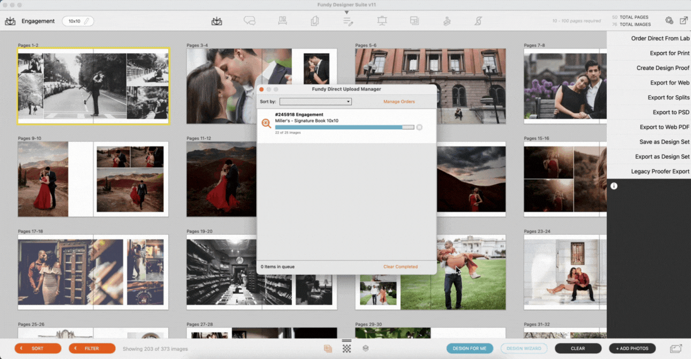Expand the orange SORT button
Image resolution: width=691 pixels, height=359 pixels.
click(x=38, y=348)
